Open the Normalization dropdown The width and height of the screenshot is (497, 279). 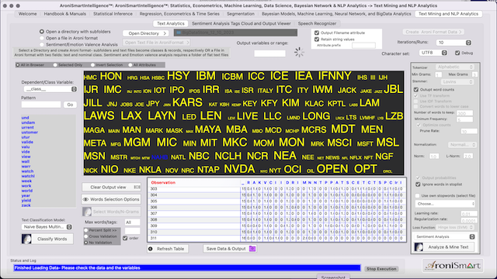coord(462,145)
